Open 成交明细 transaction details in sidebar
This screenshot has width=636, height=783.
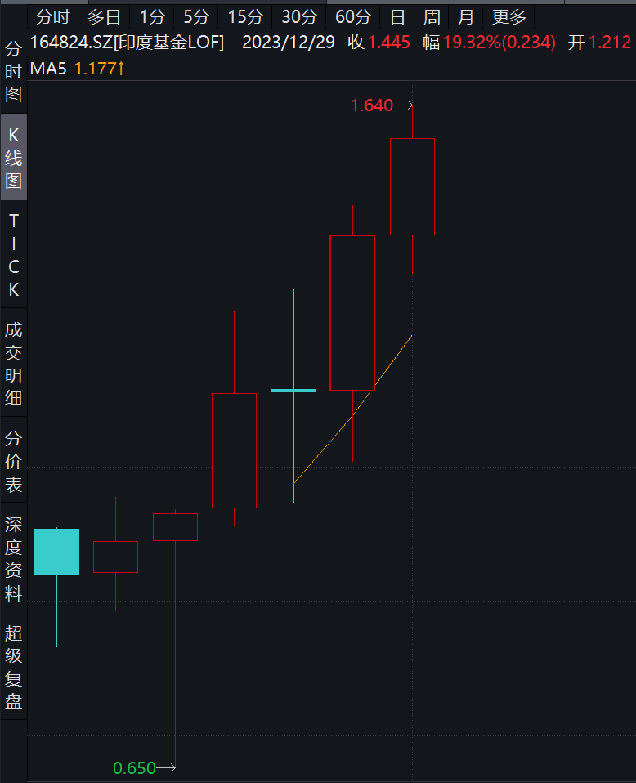pos(14,364)
